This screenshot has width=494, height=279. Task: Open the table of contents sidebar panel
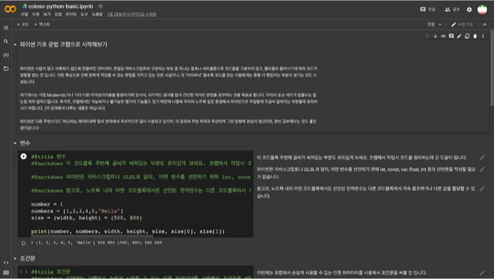pyautogui.click(x=6, y=27)
